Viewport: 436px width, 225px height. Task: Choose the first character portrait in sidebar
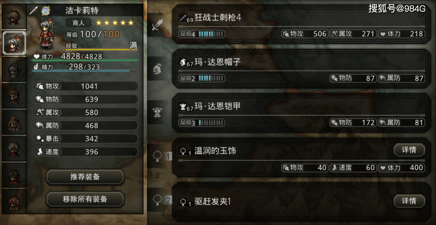click(14, 17)
